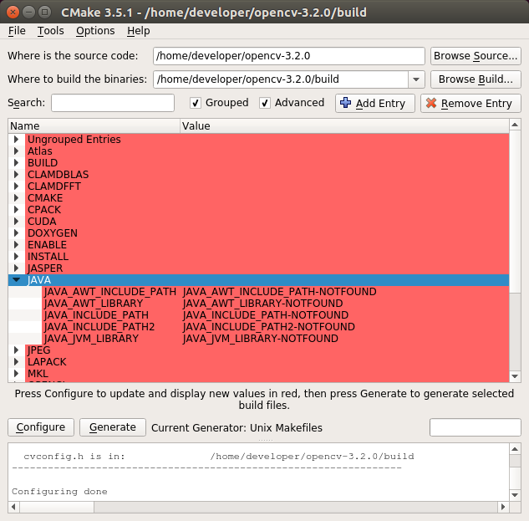
Task: Expand the MKL group
Action: pos(16,374)
